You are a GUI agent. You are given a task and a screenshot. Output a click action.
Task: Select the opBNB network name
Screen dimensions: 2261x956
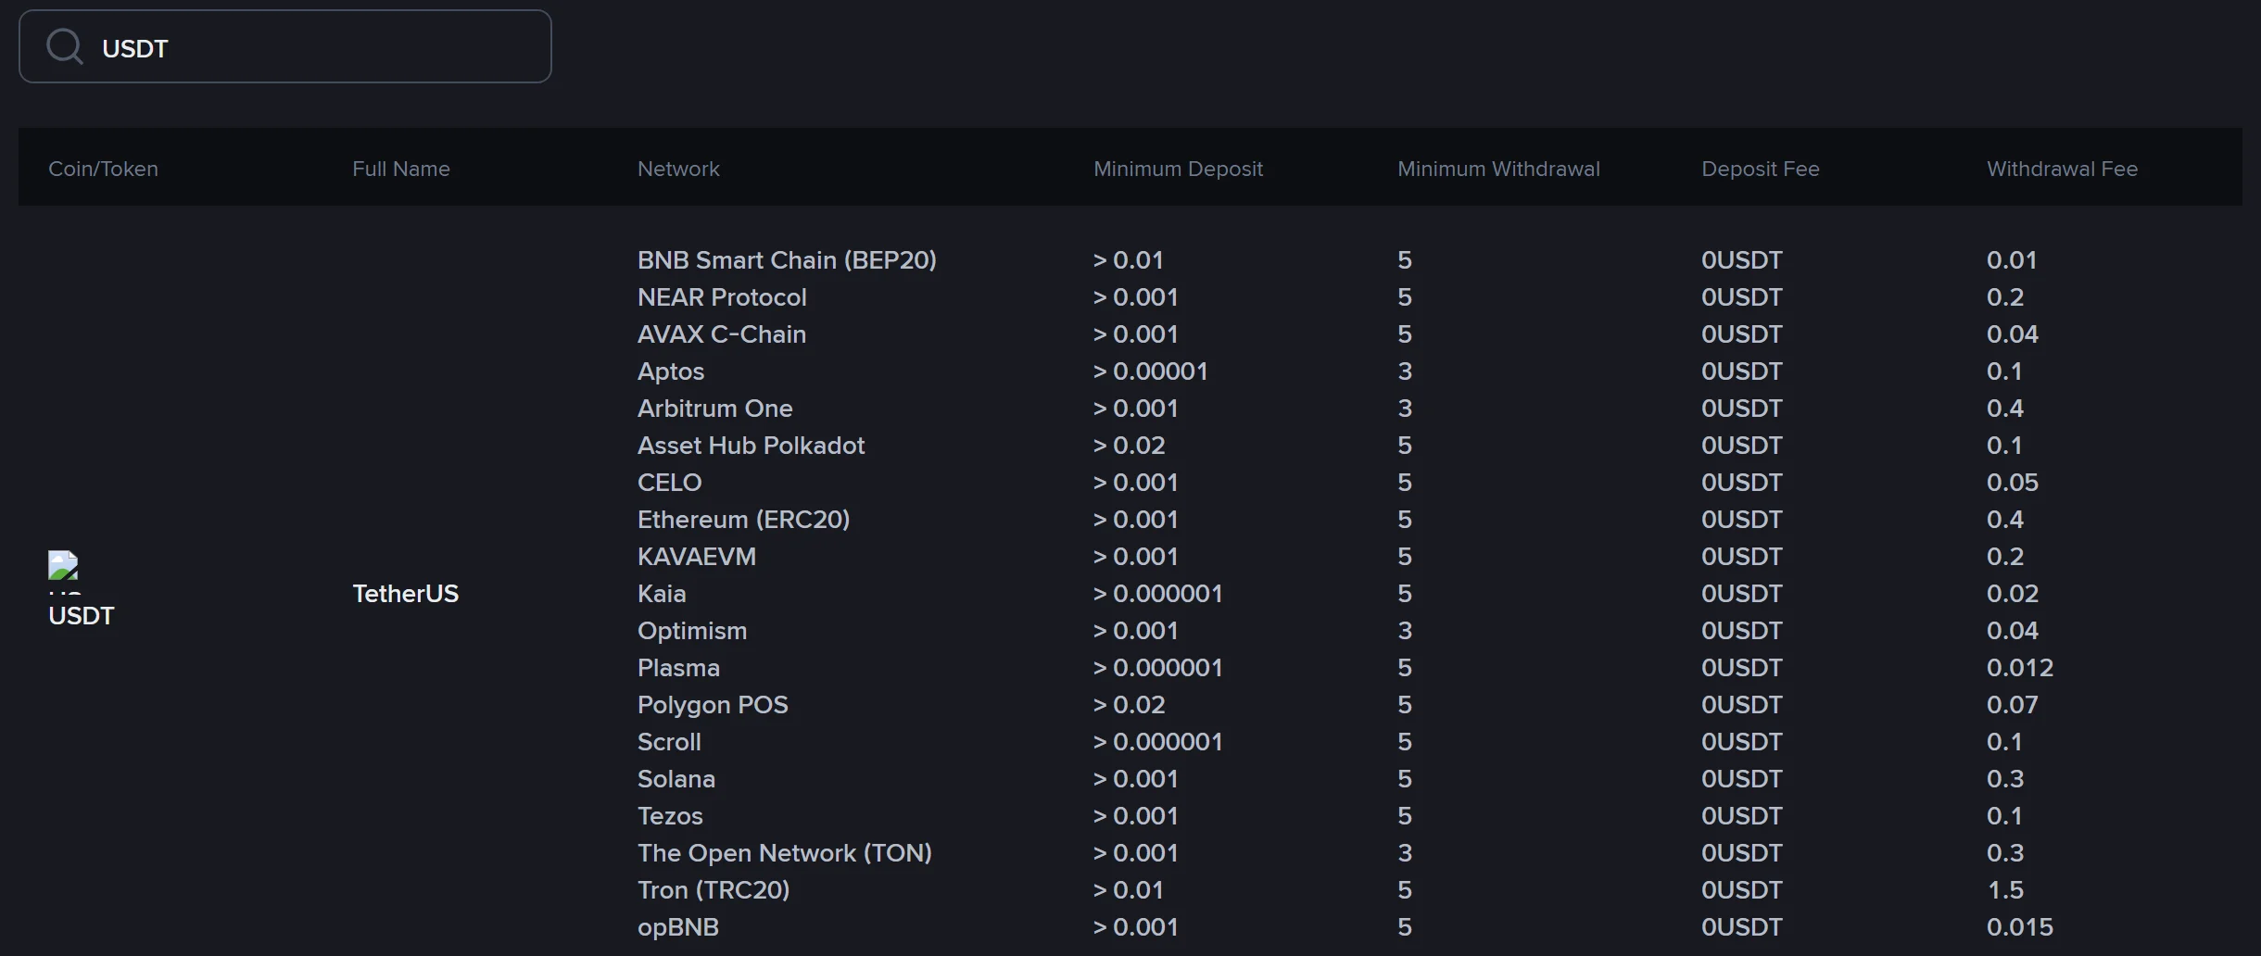click(x=678, y=927)
